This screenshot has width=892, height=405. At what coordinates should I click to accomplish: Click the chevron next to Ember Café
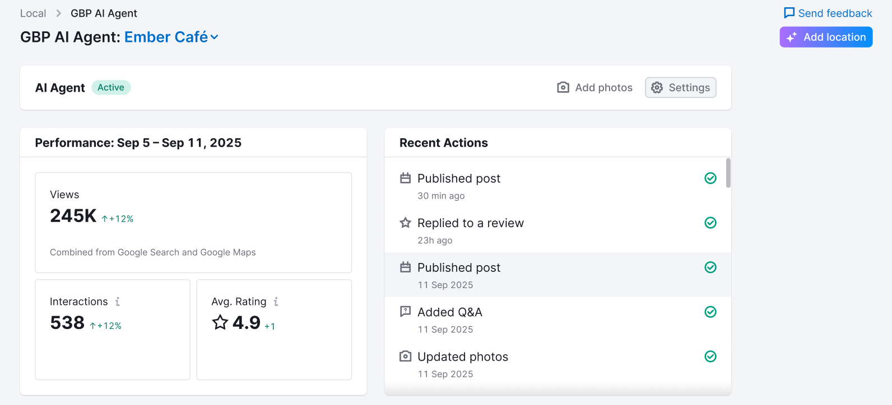point(215,37)
